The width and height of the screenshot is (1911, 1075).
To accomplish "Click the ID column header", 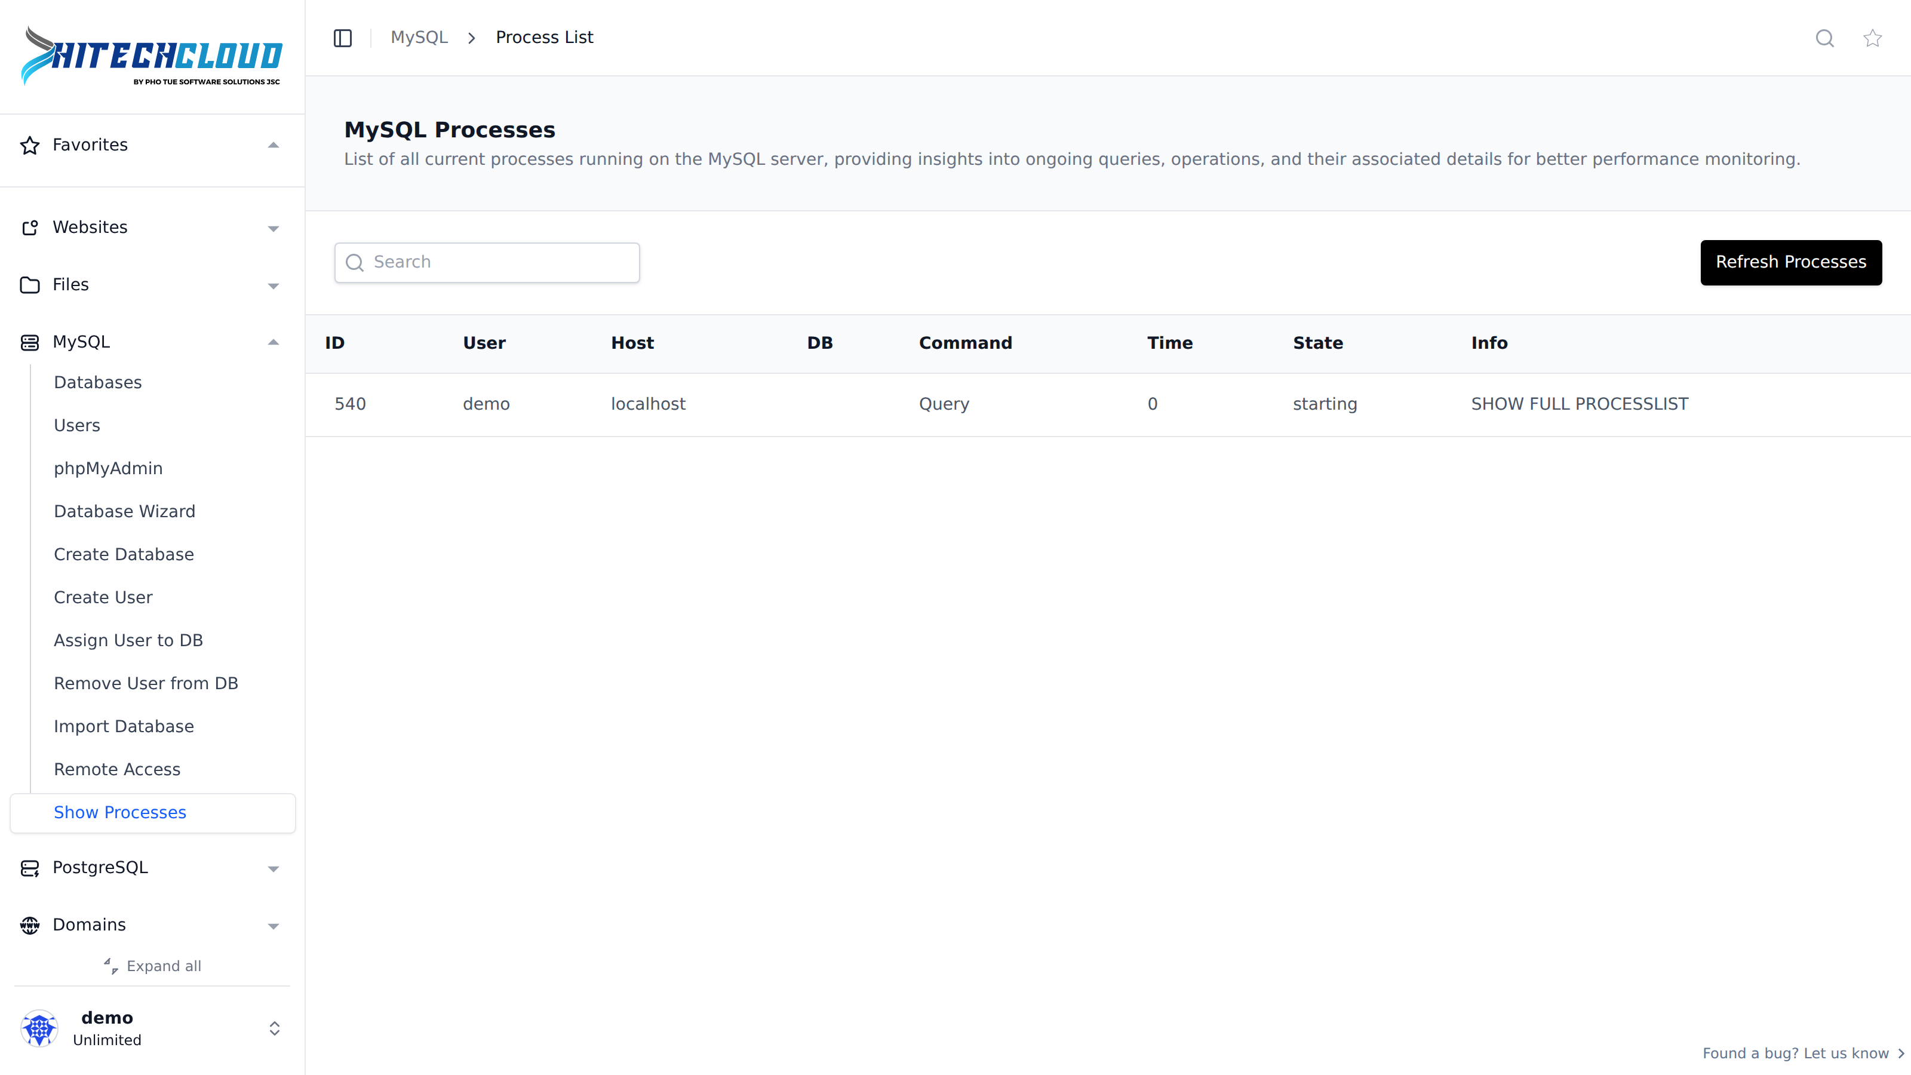I will coord(334,343).
